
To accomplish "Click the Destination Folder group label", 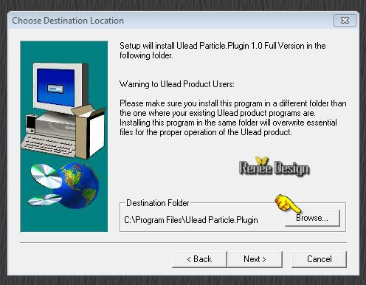I will tap(158, 203).
